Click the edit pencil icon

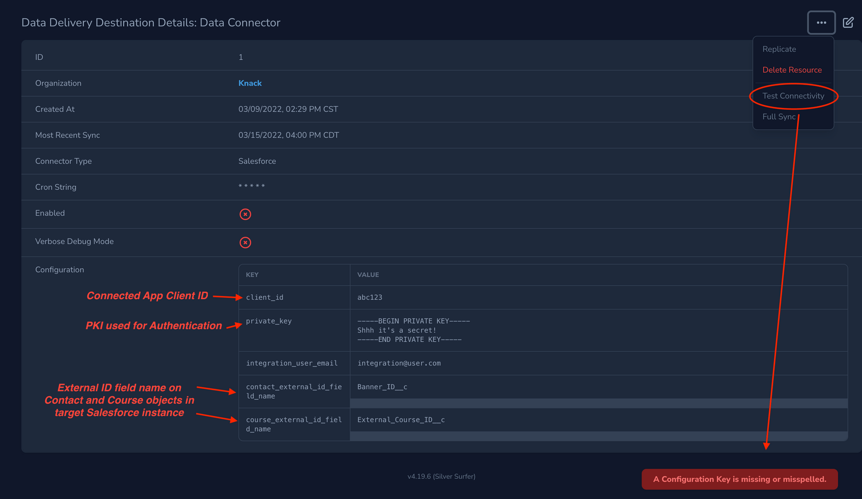pyautogui.click(x=848, y=22)
